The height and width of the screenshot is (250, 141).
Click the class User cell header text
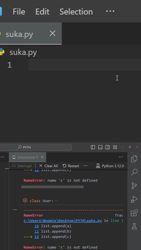[41, 201]
